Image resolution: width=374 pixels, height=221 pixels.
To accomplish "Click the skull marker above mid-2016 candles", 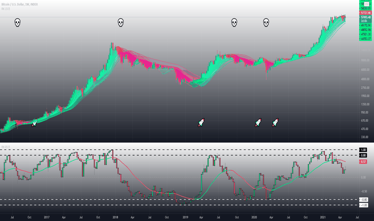I will point(17,23).
